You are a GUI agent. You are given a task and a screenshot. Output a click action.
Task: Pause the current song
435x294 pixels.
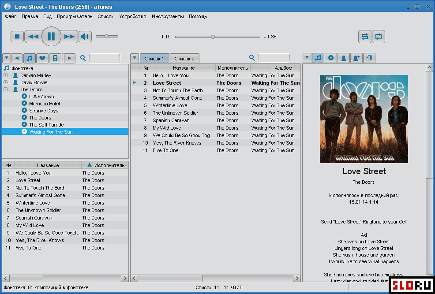click(x=51, y=36)
